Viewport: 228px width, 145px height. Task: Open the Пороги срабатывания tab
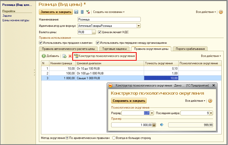(190, 49)
